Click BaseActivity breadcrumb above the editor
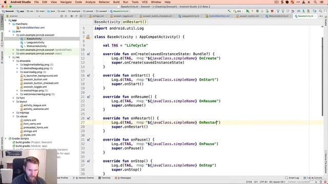Viewport: 328px width, 184px height. pos(107,22)
